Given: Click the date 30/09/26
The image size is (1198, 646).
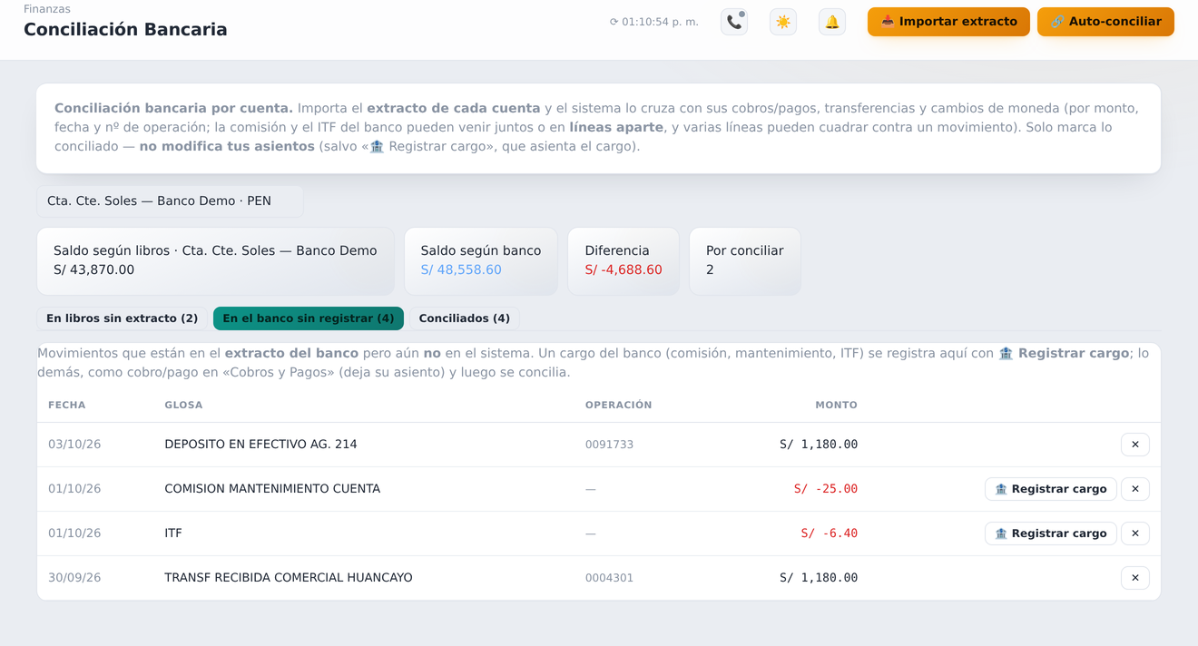Looking at the screenshot, I should point(74,578).
